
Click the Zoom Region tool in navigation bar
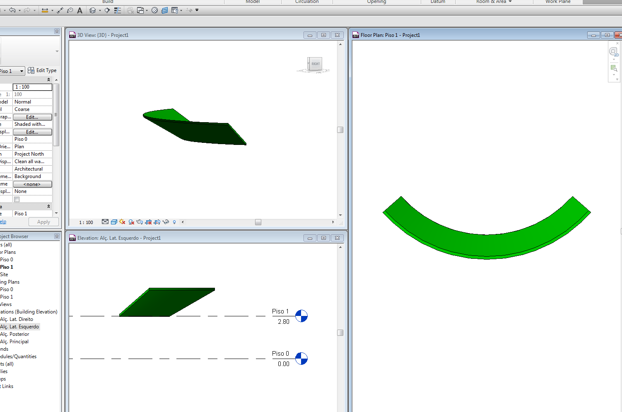point(613,68)
